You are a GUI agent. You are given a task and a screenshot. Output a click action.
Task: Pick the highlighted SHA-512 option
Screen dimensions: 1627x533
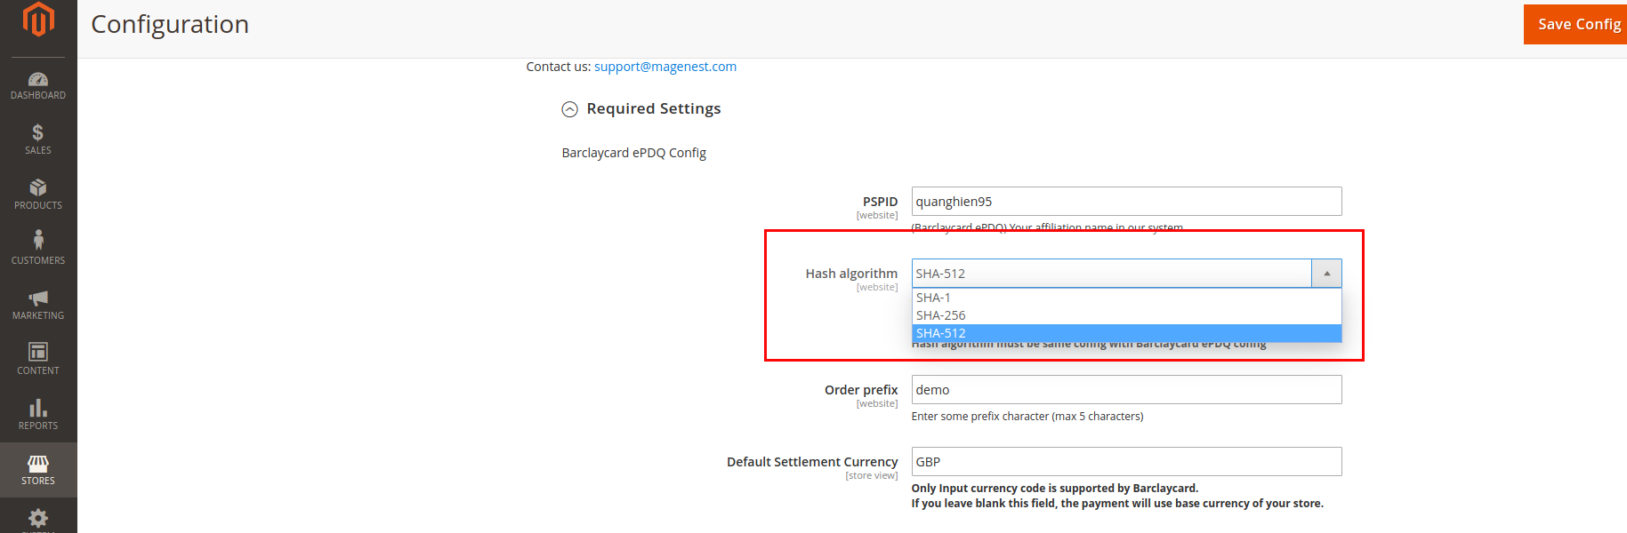click(941, 333)
